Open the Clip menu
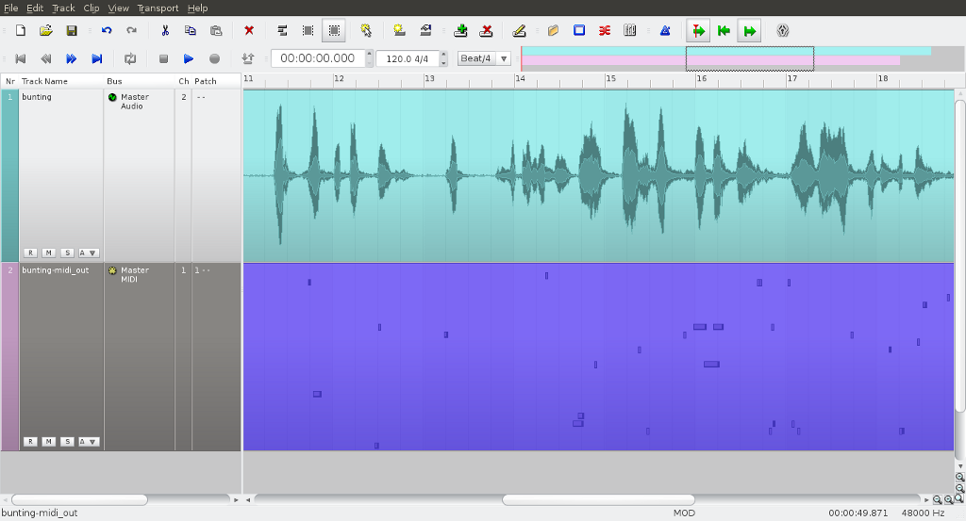 [92, 8]
